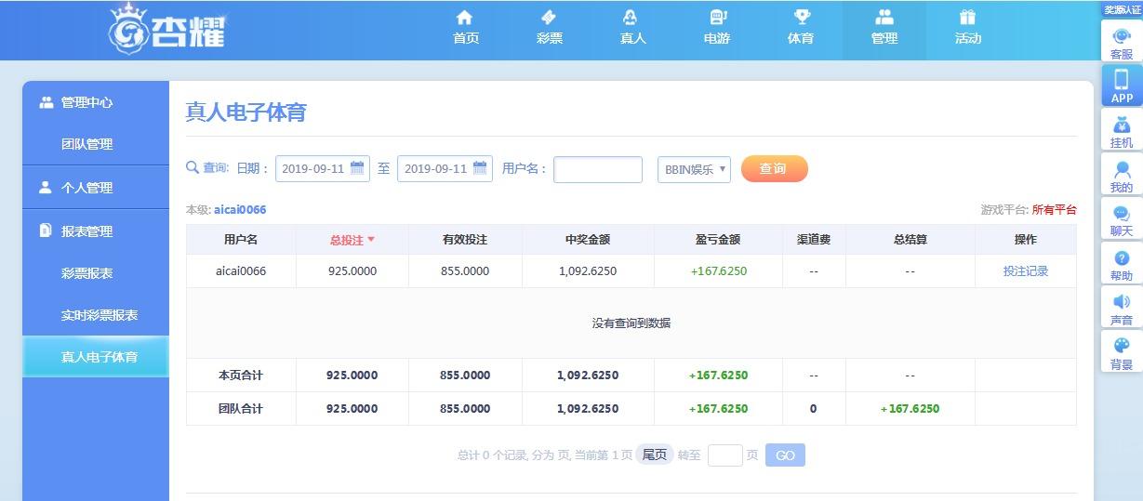Click the 渠道费 column header
Screen dimensions: 1143x501
(x=814, y=240)
